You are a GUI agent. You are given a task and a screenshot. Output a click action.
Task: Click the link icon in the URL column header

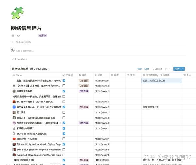click(x=96, y=75)
